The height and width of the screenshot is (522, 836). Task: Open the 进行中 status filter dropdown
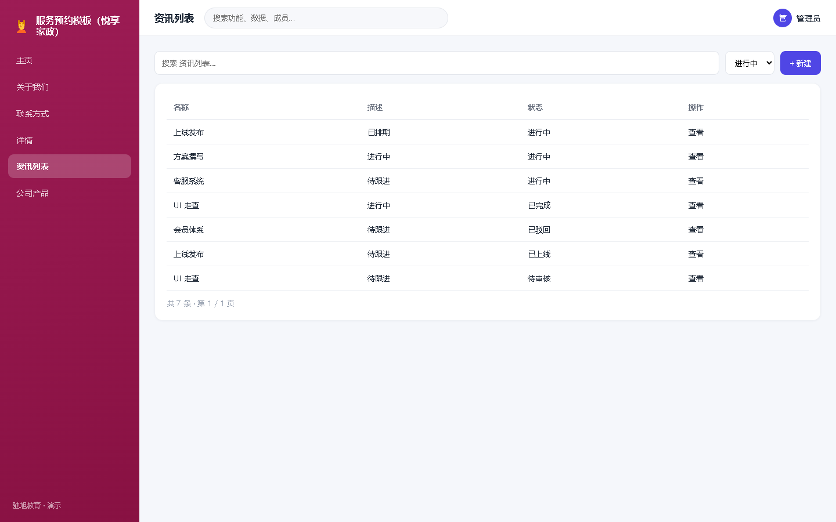point(749,63)
